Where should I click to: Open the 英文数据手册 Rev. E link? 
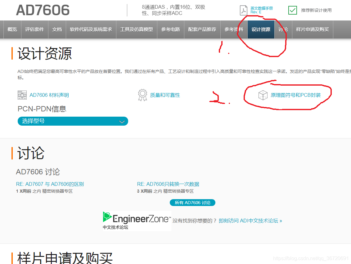(x=261, y=10)
